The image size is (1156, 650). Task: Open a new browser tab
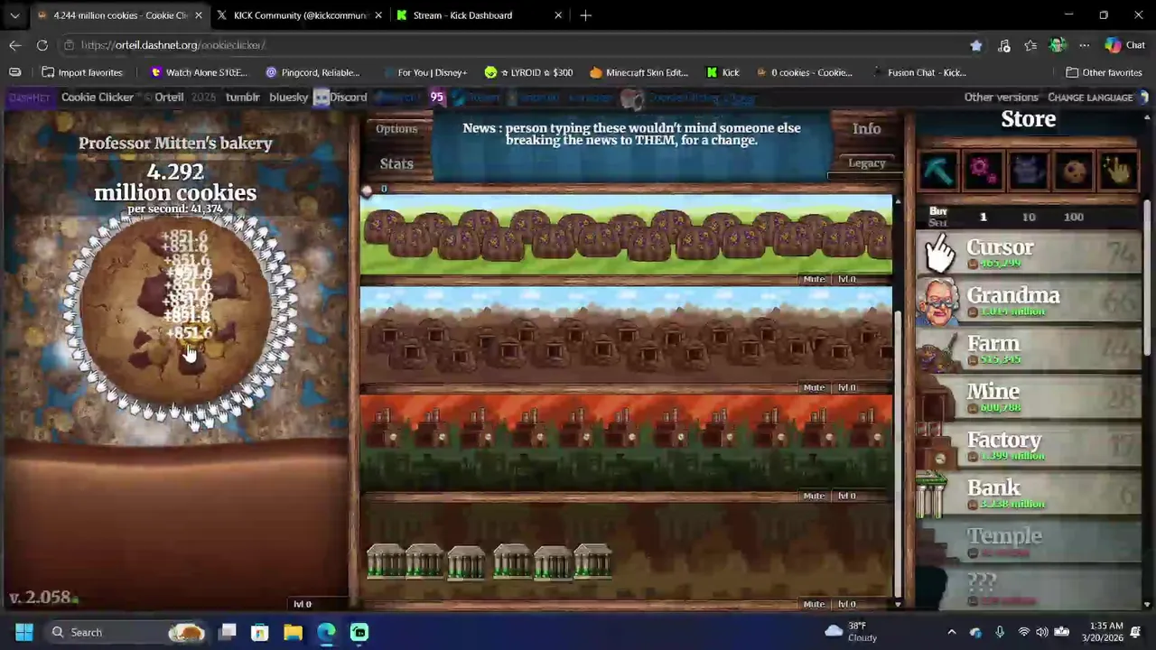click(585, 15)
